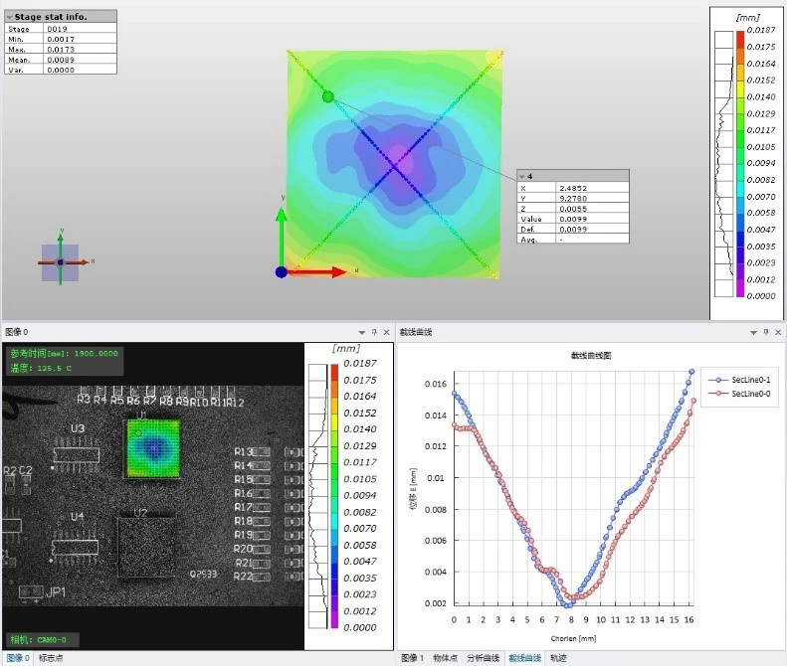Click the red band on the top color scale
Screen dimensions: 787x666
740,40
